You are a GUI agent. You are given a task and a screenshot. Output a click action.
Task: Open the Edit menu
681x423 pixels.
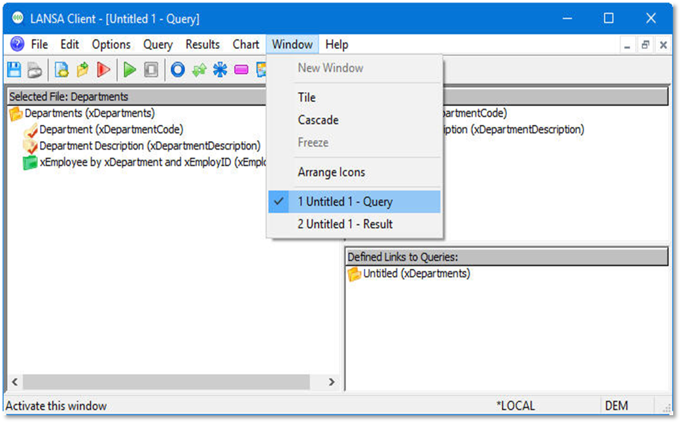coord(69,44)
